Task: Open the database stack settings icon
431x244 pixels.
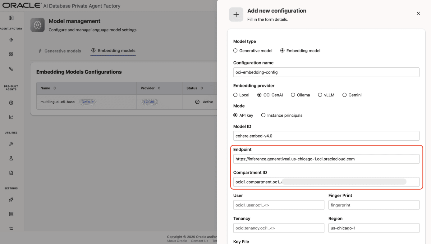Action: click(11, 214)
